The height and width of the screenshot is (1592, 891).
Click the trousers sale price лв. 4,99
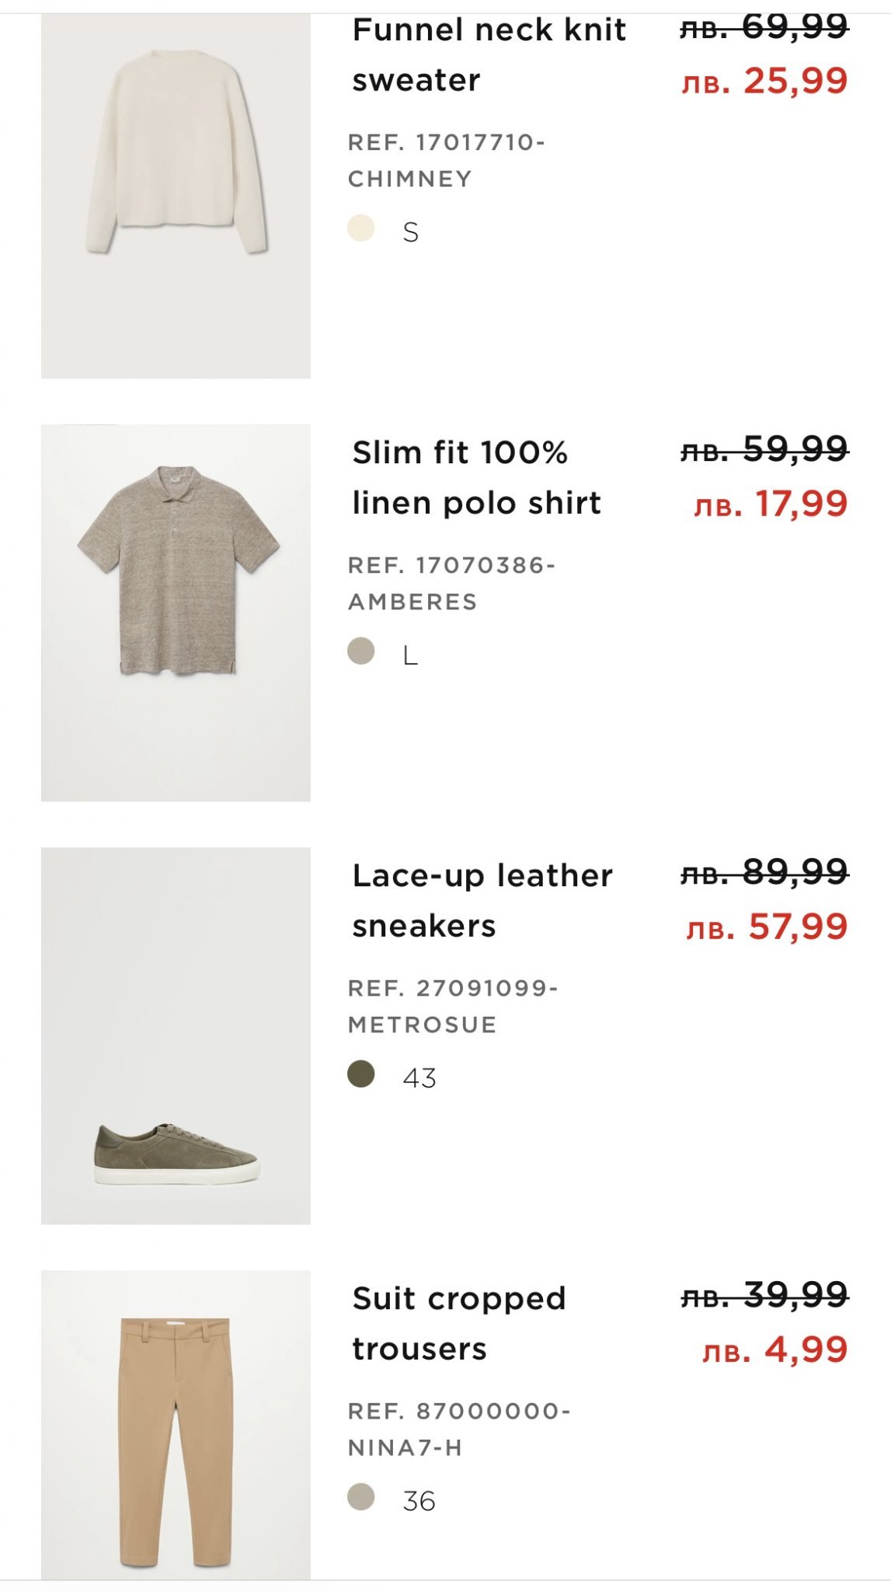tap(774, 1350)
